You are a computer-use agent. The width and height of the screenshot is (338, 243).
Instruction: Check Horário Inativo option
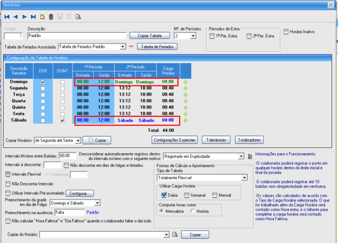click(286, 32)
